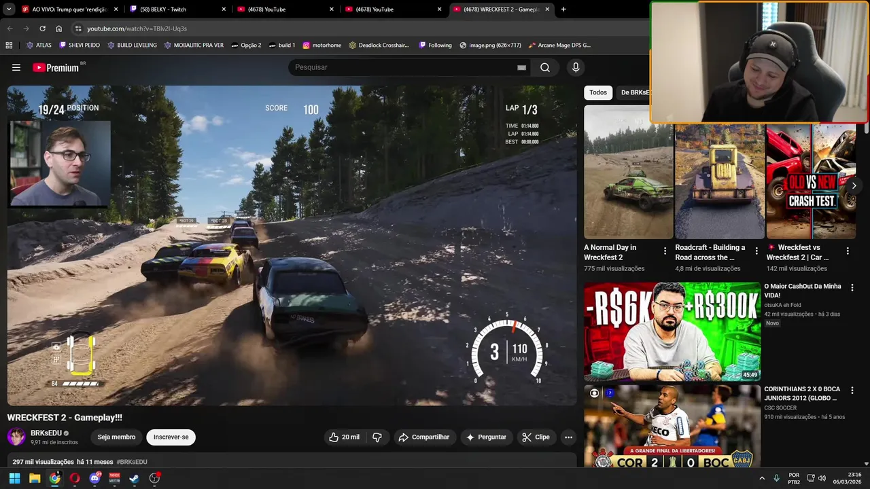Open options for 'Wreckfest vs Wreckfest 2' Short

848,251
